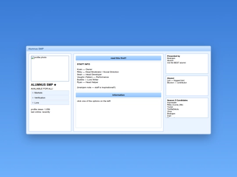Click the star icon beside Markets

(x=33, y=93)
